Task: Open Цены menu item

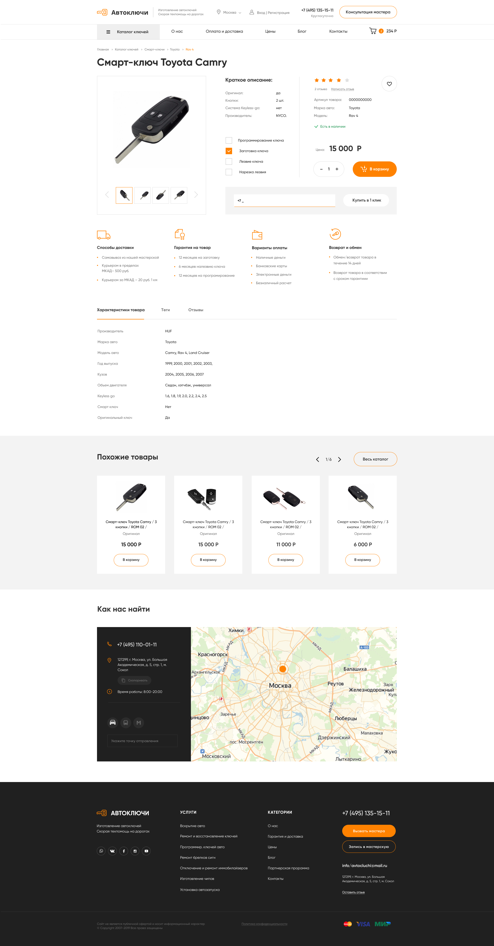Action: [270, 32]
